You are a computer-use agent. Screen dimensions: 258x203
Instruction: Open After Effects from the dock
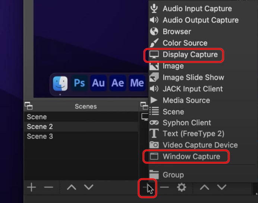[118, 83]
